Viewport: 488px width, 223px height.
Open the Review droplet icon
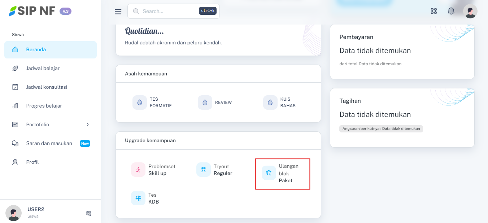[x=205, y=102]
